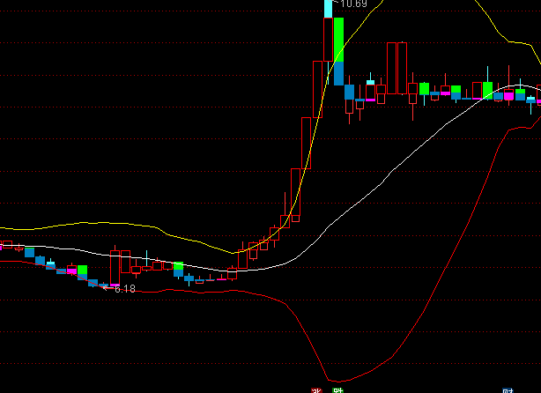
Task: Click the small white hollow candle at far left
Action: point(8,244)
